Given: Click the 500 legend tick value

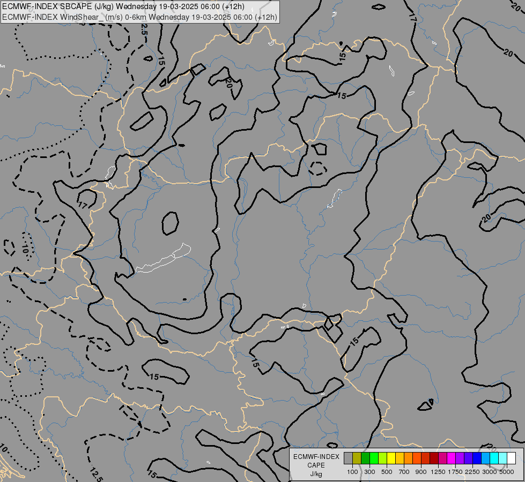Looking at the screenshot, I should click(x=387, y=472).
